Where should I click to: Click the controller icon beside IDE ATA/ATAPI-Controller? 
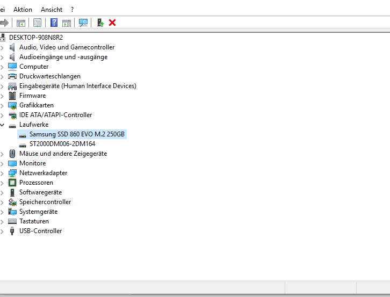[12, 115]
